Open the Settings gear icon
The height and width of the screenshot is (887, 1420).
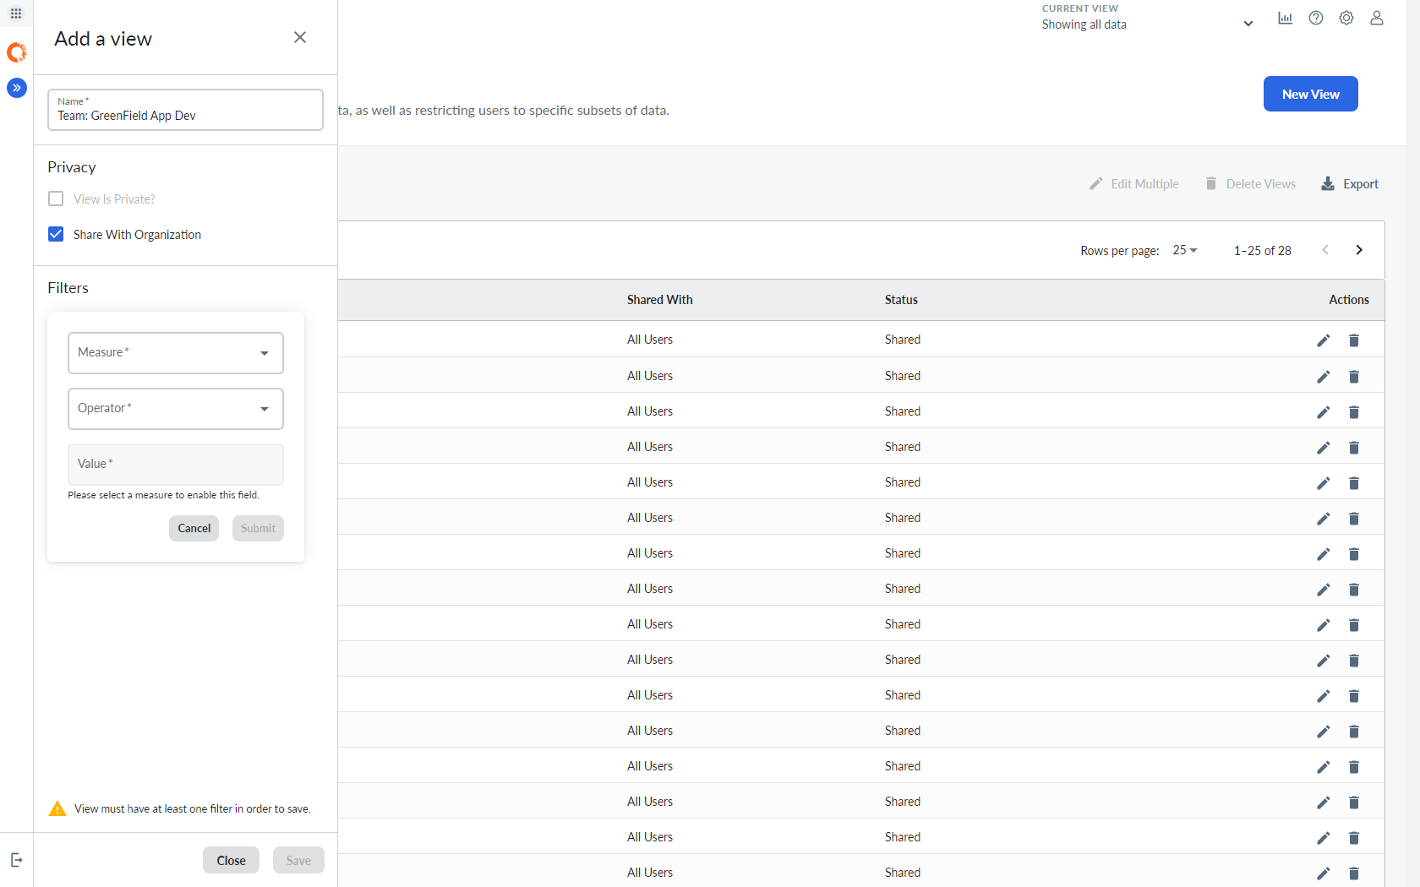(x=1346, y=18)
